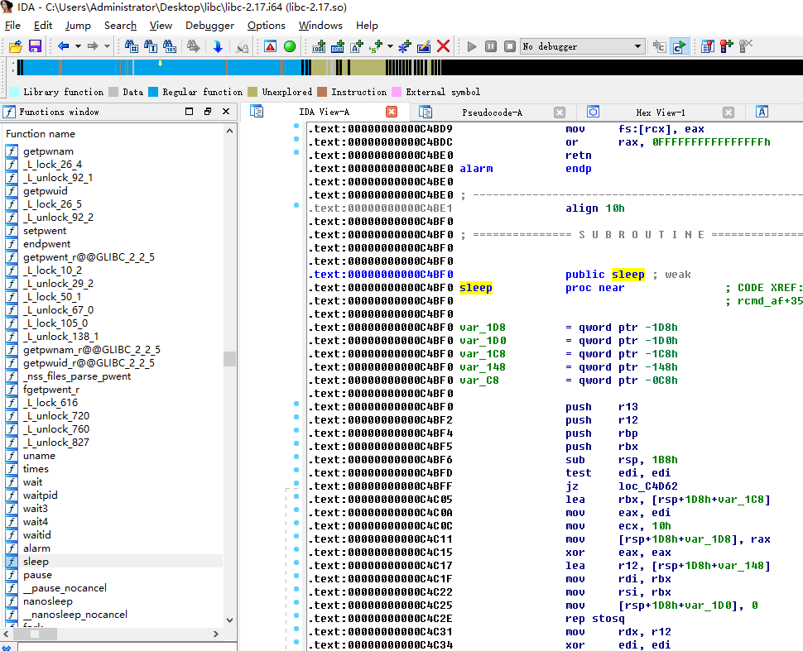The image size is (803, 651).
Task: Click the Jump back blue arrow
Action: 64,46
